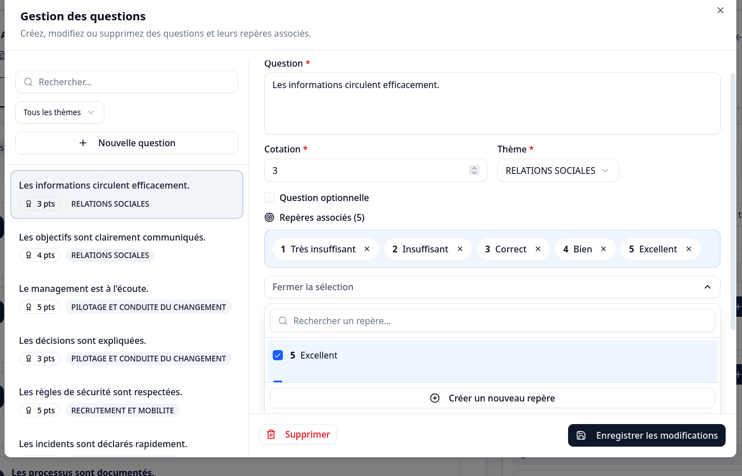Create a 'Nouvelle question'

coord(126,143)
